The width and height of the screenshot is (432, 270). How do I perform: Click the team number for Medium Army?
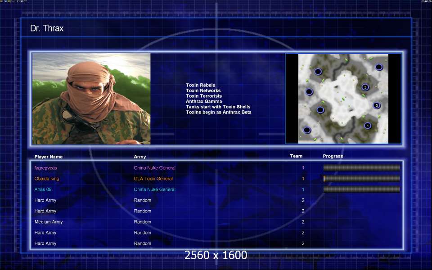303,222
